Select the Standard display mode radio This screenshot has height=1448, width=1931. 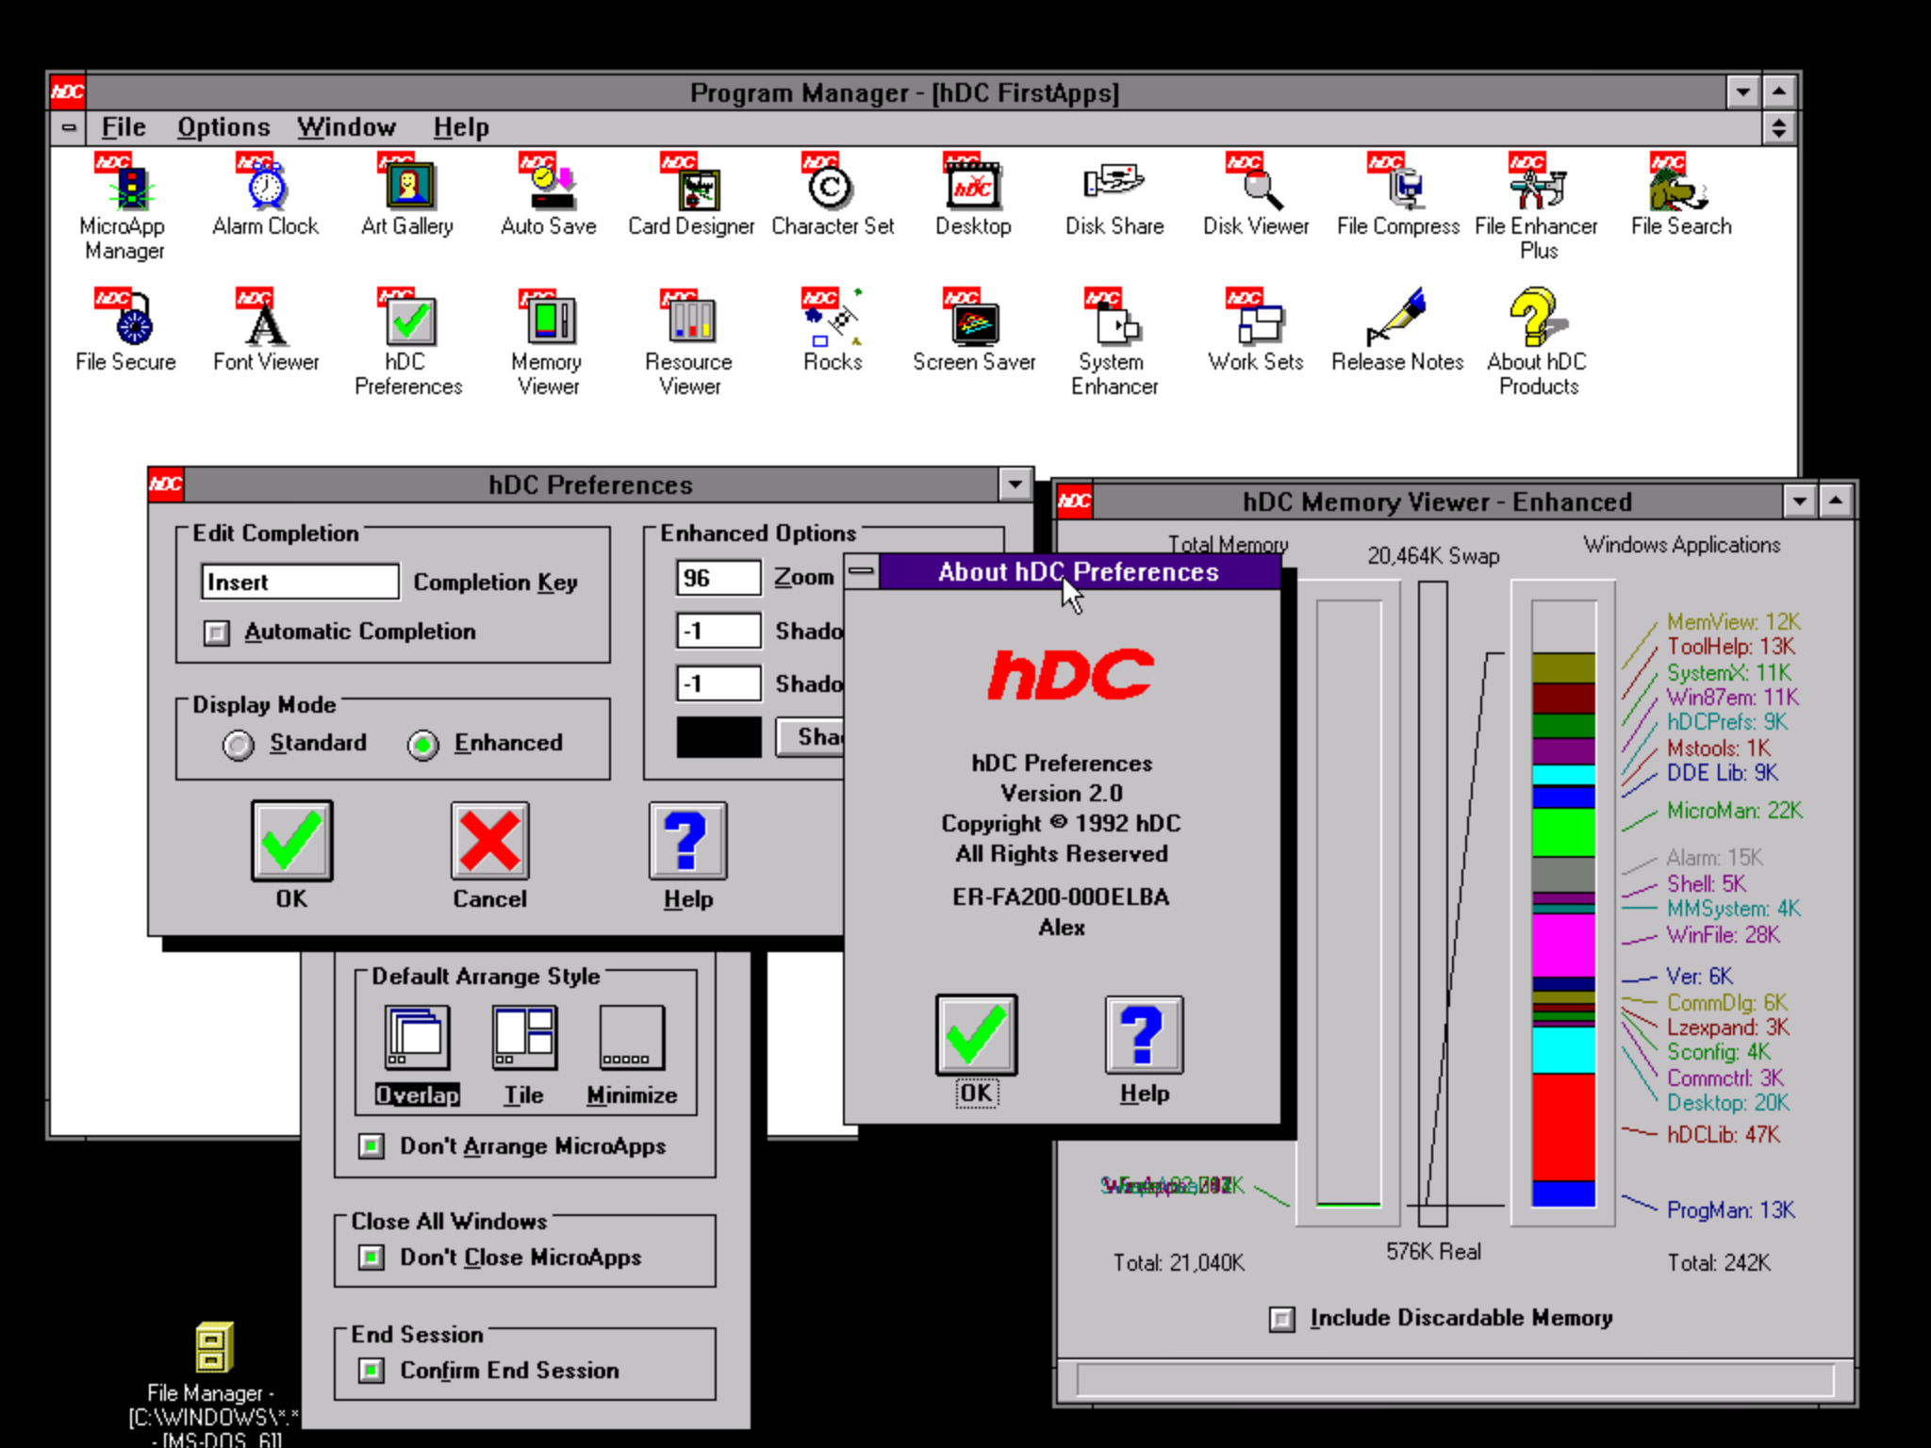click(x=239, y=745)
